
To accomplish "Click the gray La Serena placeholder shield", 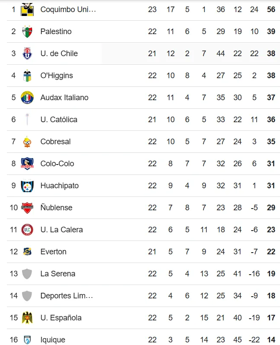I will tap(27, 274).
